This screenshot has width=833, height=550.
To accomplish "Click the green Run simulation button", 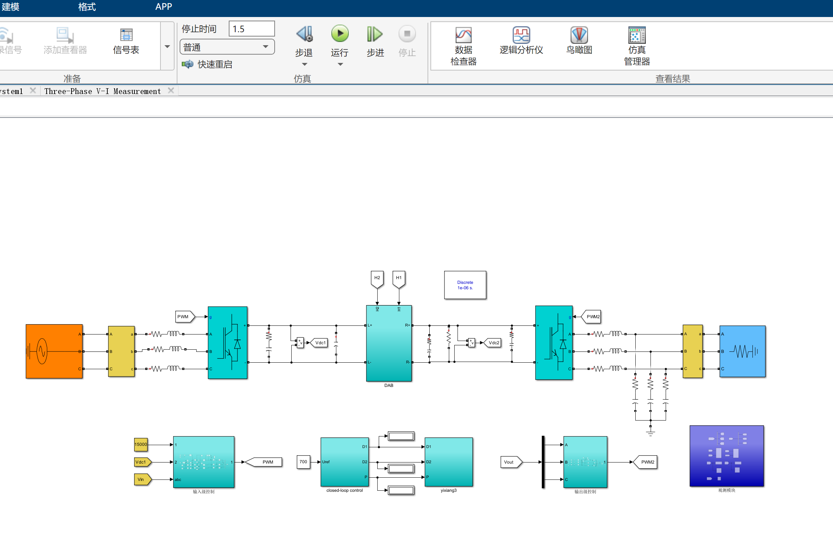I will 340,34.
